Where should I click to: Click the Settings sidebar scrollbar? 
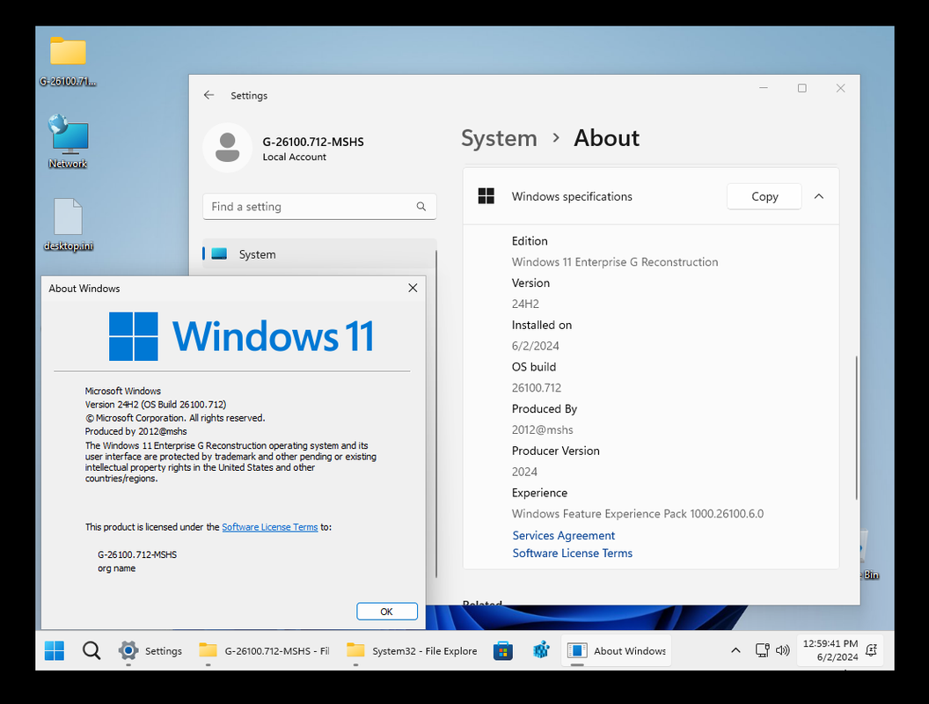click(x=436, y=414)
